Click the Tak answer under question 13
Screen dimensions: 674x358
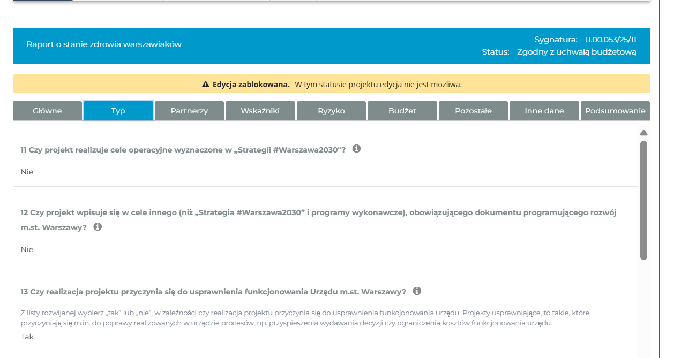coord(27,337)
